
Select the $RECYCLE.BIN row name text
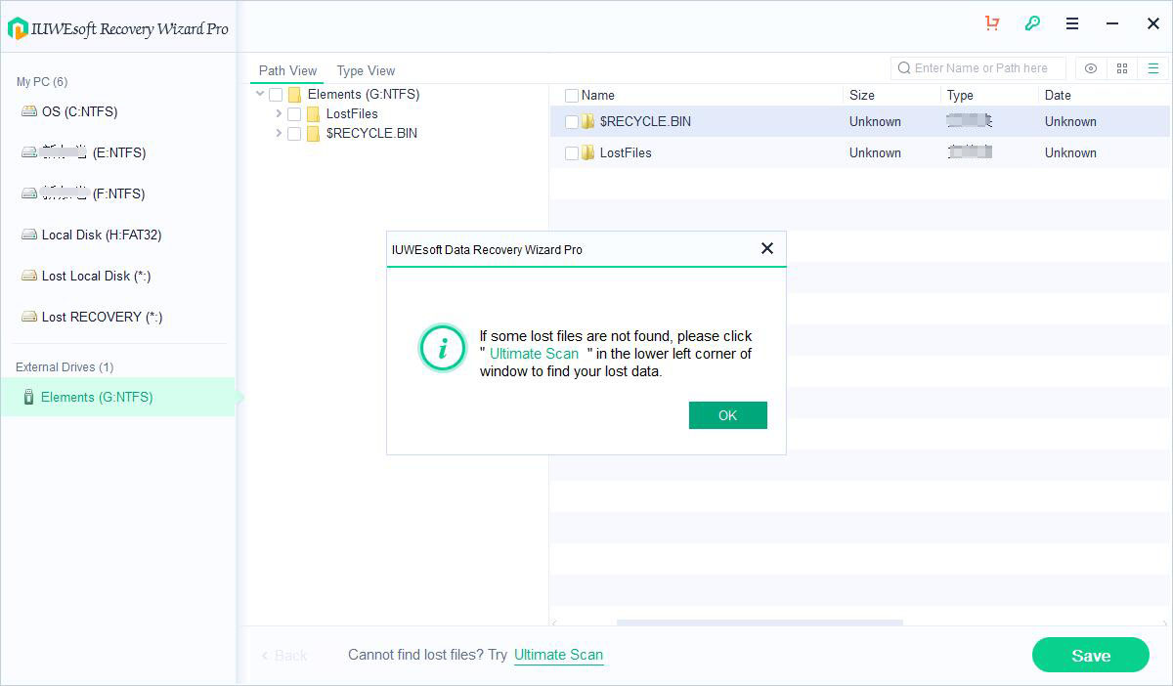click(645, 122)
